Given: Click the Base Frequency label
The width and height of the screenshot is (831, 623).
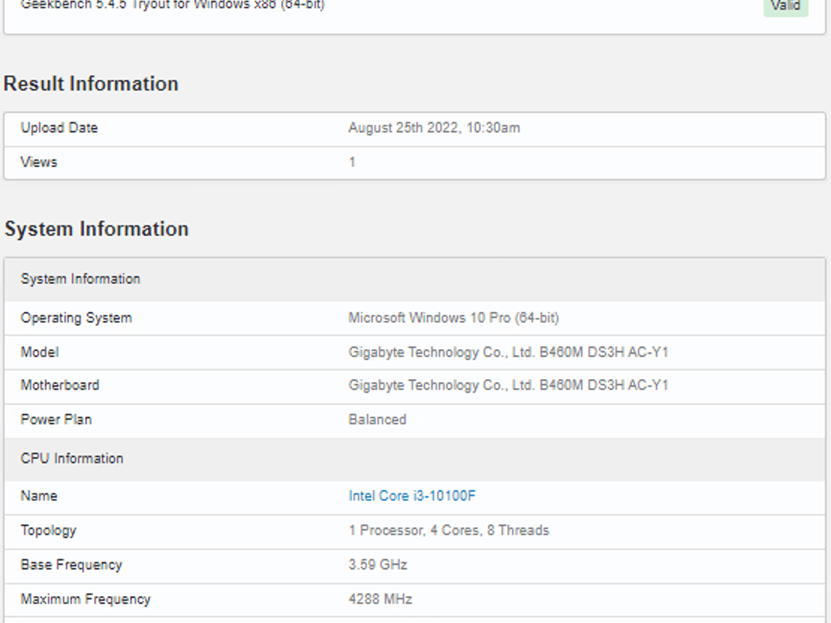Looking at the screenshot, I should 71,565.
